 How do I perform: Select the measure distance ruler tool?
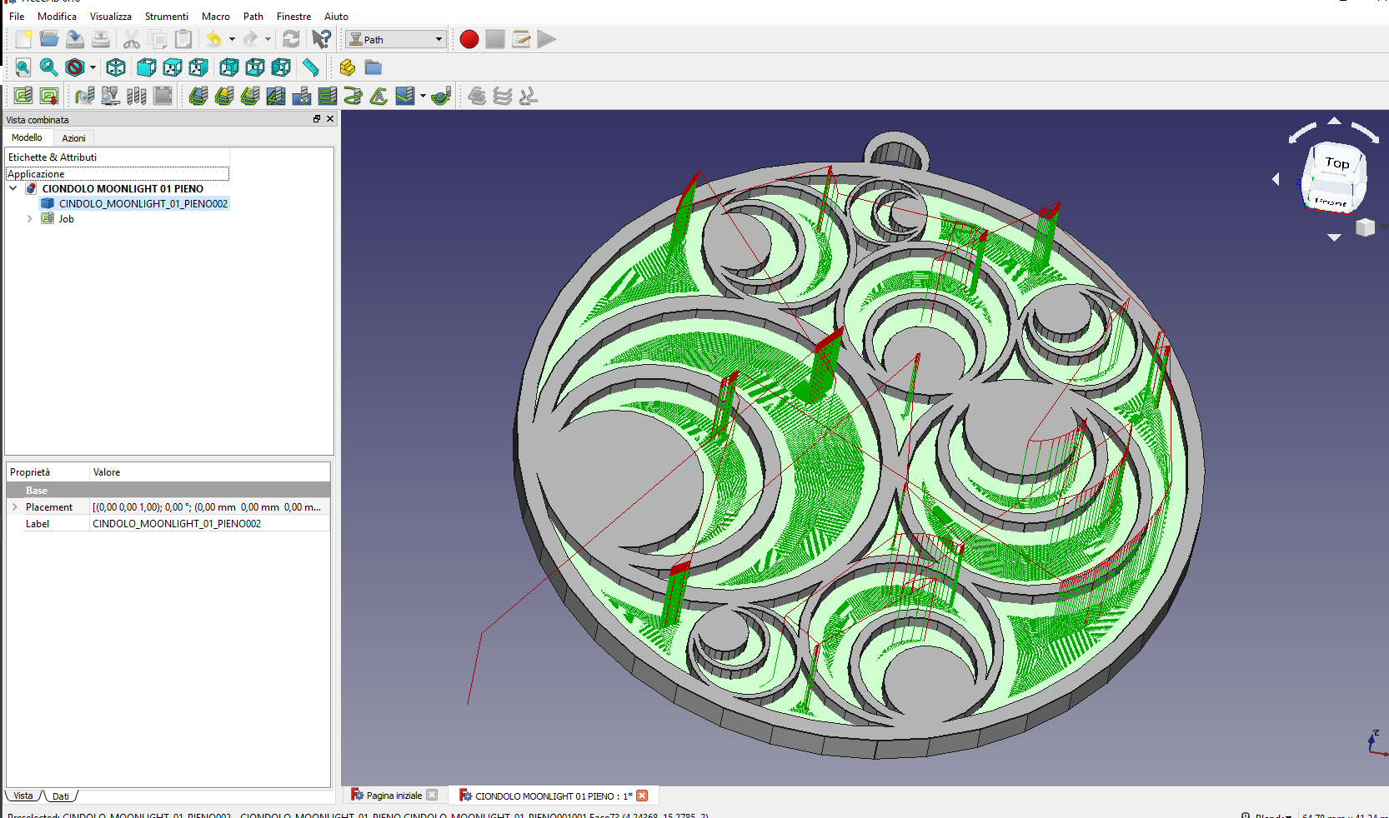tap(311, 67)
